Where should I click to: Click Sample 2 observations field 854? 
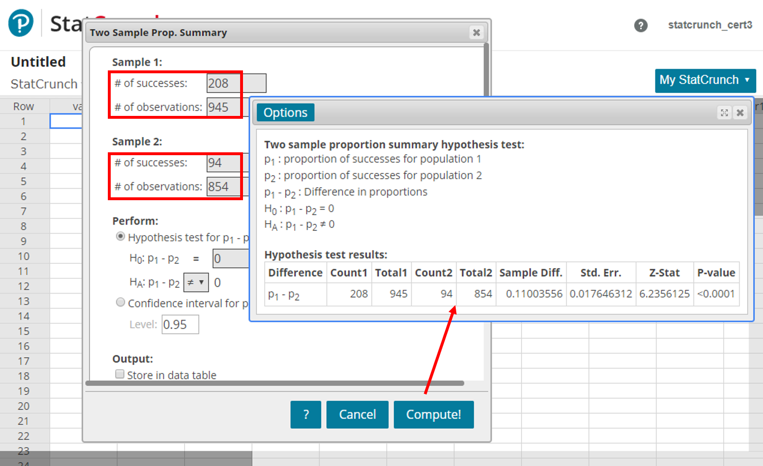coord(228,187)
